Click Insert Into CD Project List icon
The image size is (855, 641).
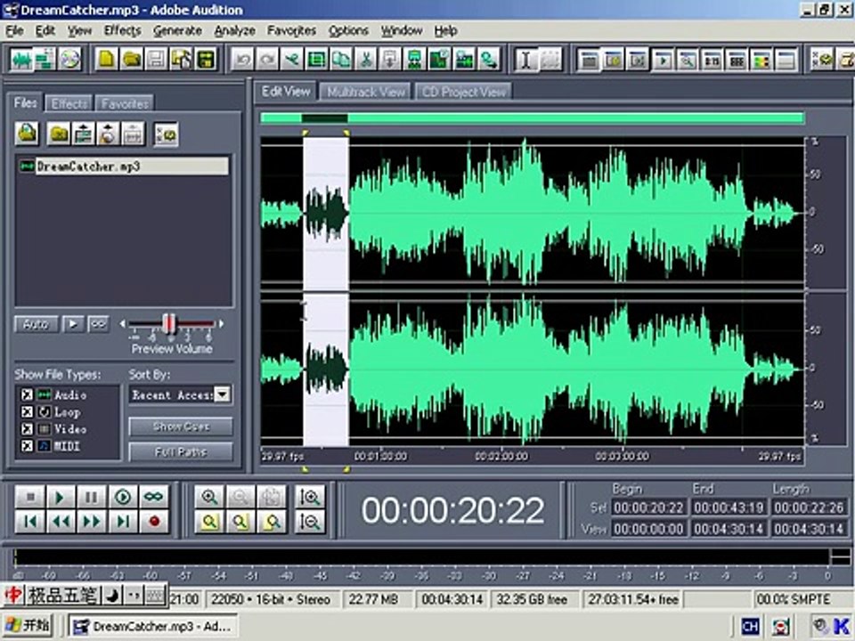(x=108, y=134)
